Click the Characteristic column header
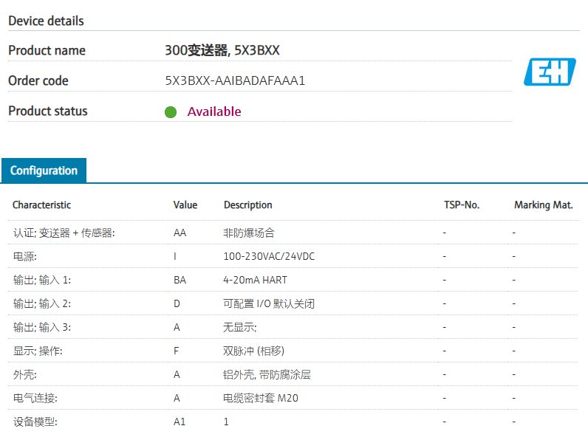The height and width of the screenshot is (440, 588). pyautogui.click(x=41, y=204)
